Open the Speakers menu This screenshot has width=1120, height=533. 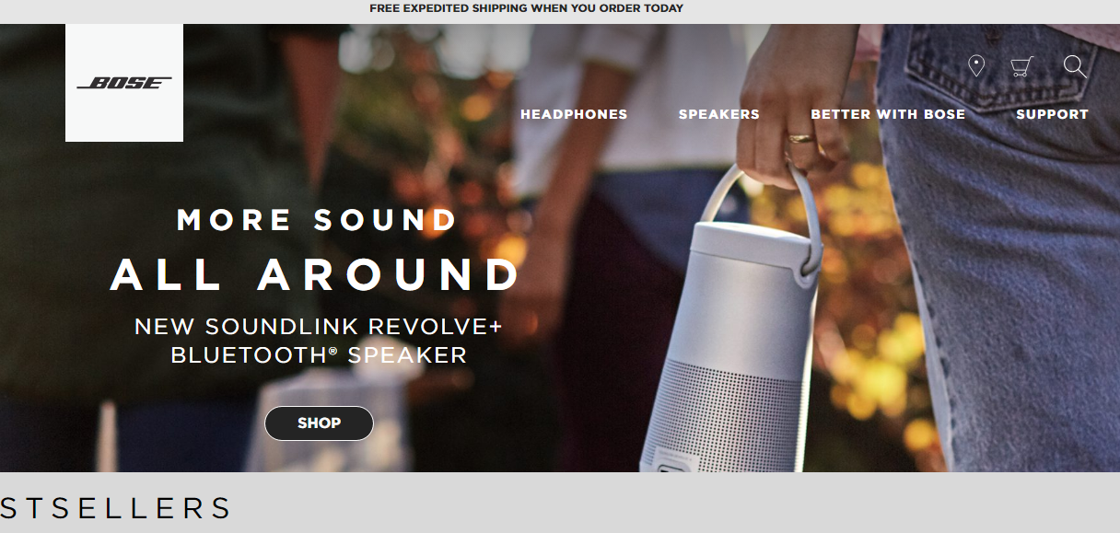(x=719, y=114)
